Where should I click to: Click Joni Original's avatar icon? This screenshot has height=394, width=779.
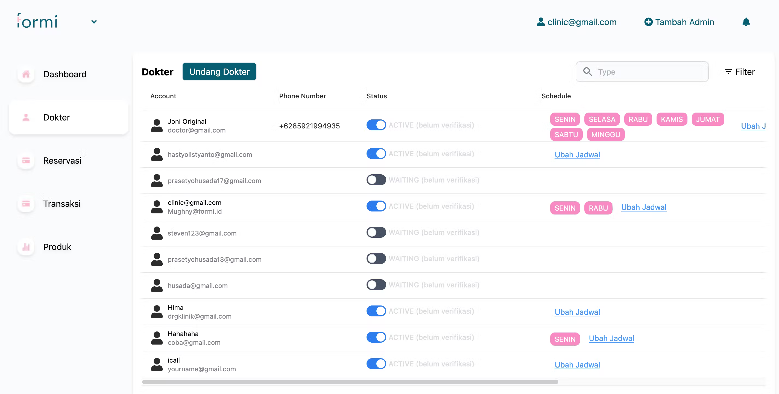pyautogui.click(x=157, y=126)
